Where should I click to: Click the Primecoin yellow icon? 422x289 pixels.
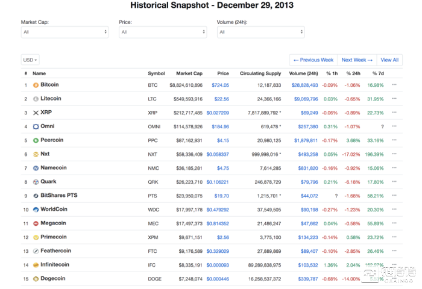point(36,237)
